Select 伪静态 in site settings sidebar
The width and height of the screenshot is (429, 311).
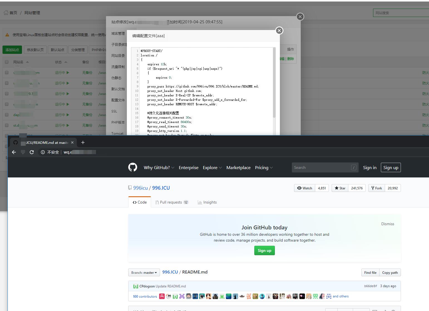(x=117, y=78)
